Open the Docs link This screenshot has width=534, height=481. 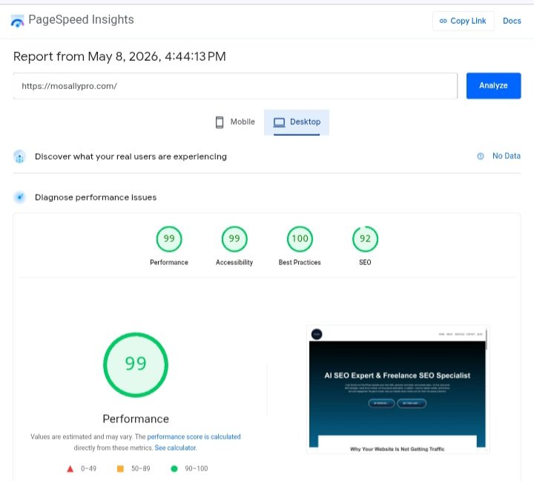pyautogui.click(x=512, y=21)
